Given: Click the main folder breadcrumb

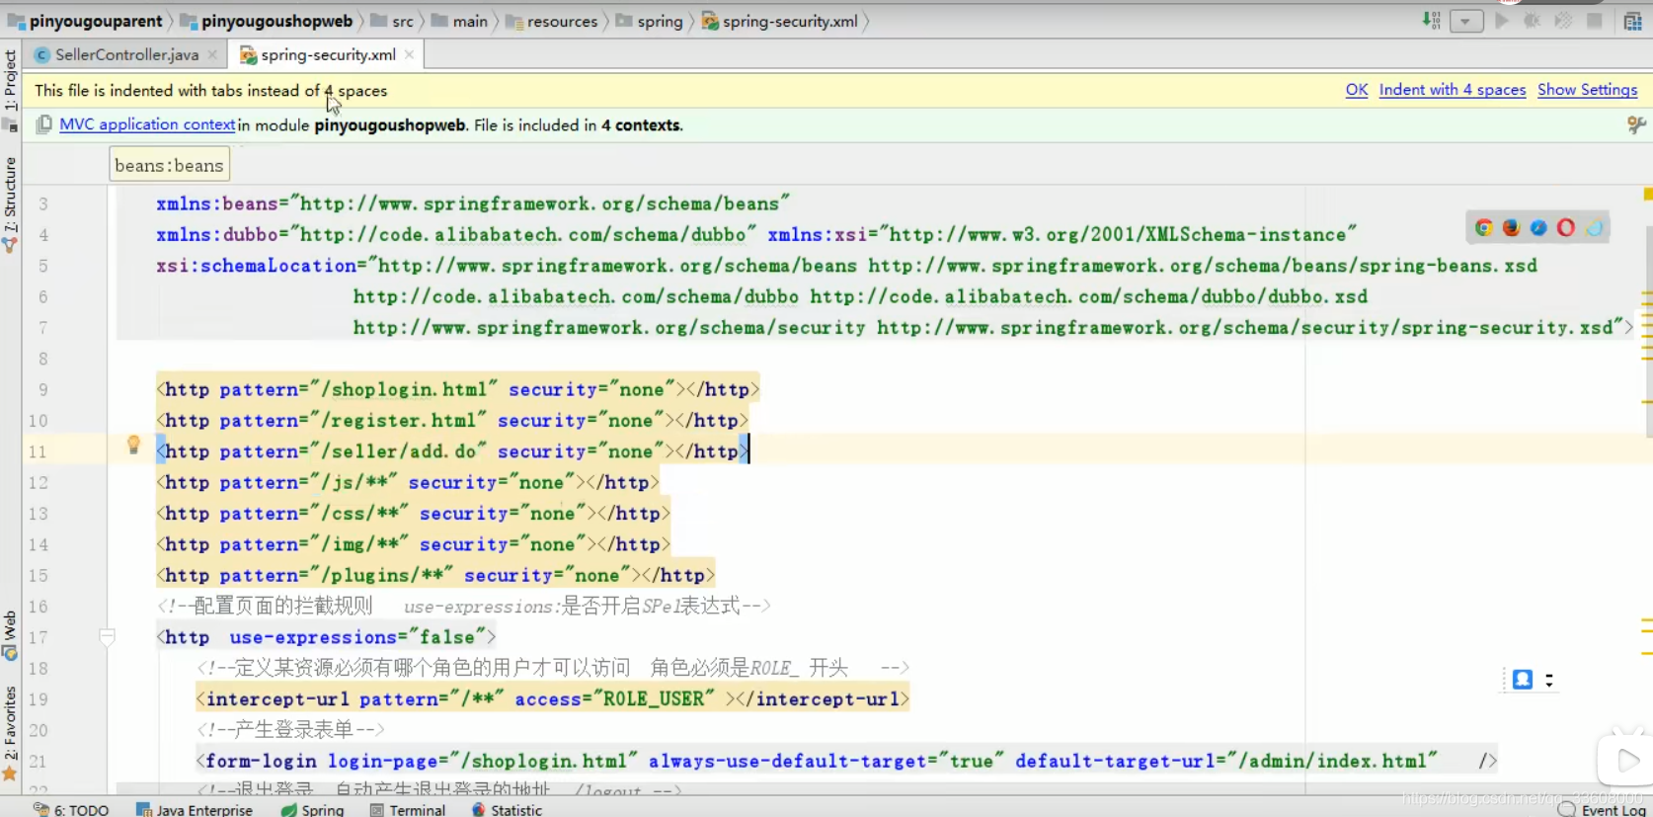Looking at the screenshot, I should click(459, 21).
